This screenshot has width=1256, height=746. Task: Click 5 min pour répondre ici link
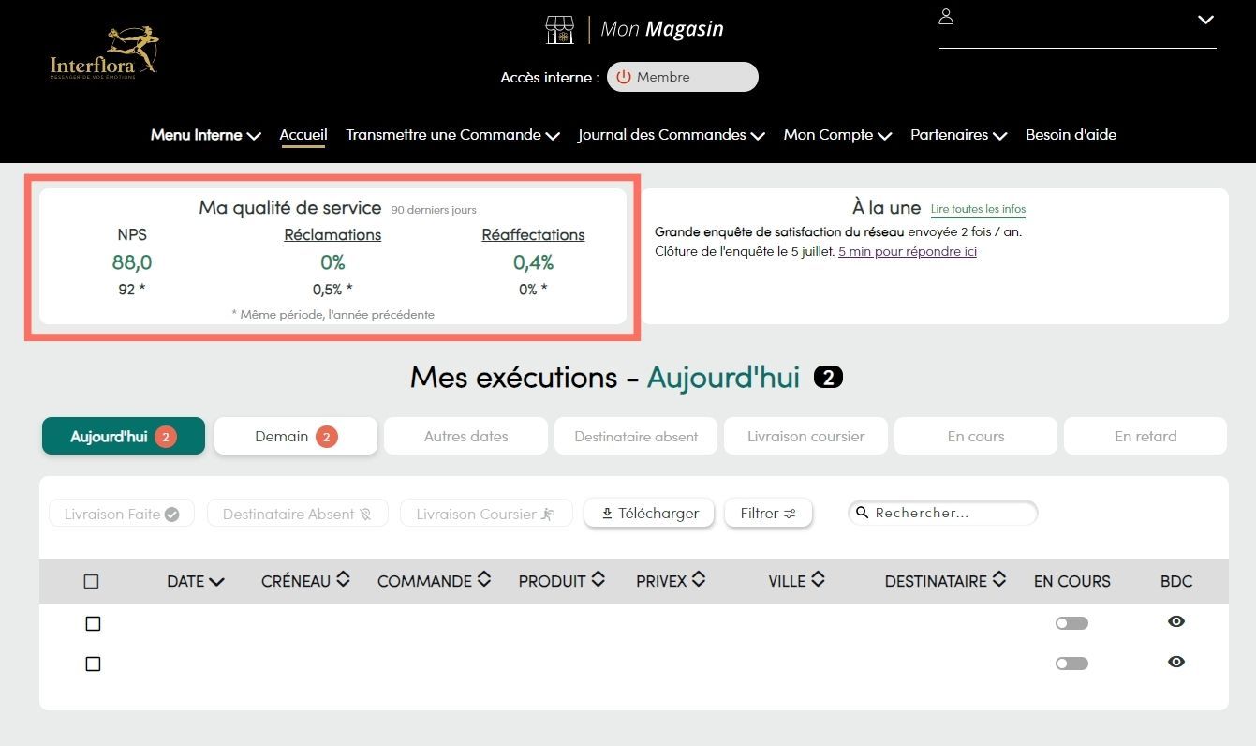click(x=908, y=251)
